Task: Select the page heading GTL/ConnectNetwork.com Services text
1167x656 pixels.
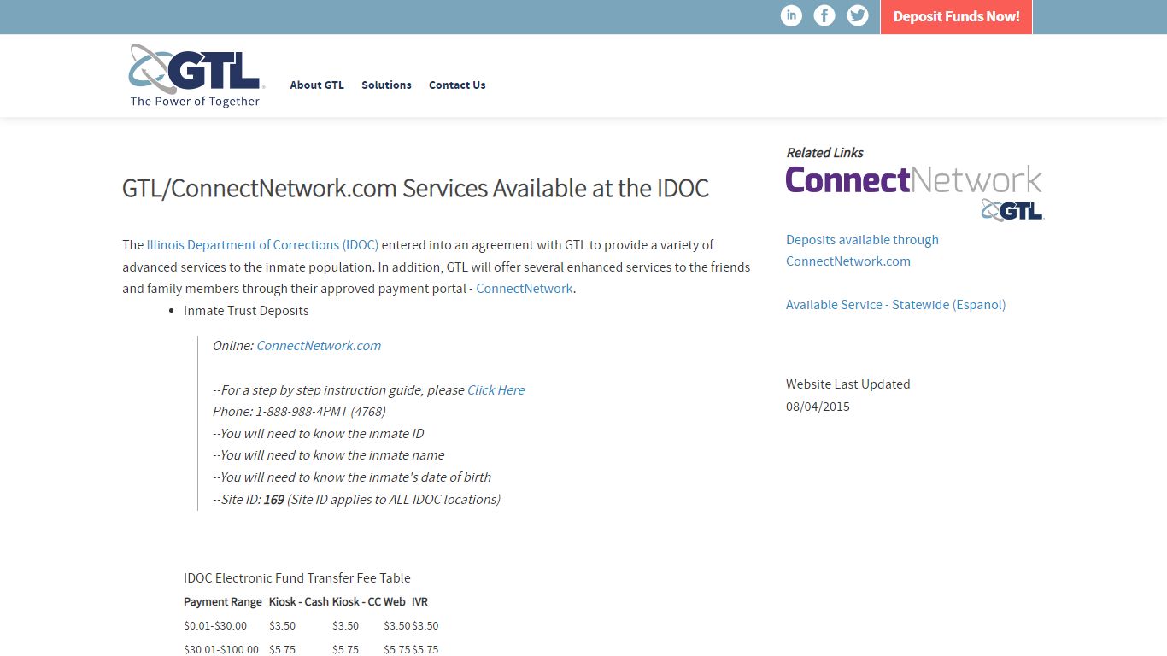Action: point(415,188)
